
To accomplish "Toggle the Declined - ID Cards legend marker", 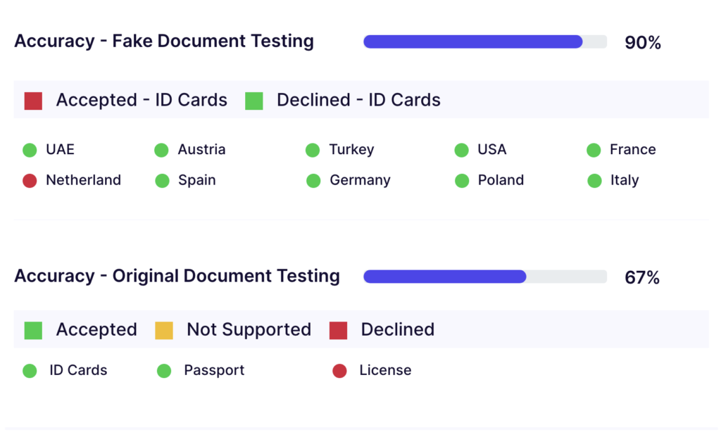I will coord(253,100).
